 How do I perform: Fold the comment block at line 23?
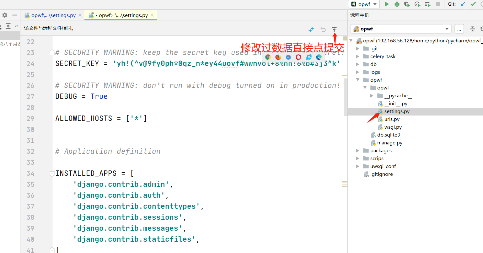52,52
